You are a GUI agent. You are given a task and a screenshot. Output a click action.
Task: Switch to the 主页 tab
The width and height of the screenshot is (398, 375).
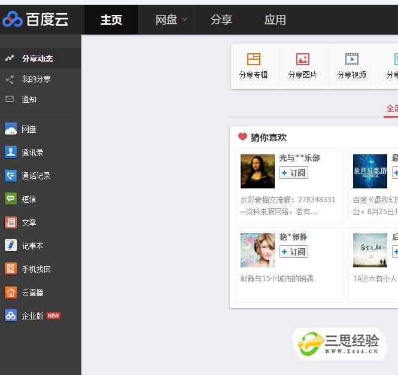click(111, 20)
